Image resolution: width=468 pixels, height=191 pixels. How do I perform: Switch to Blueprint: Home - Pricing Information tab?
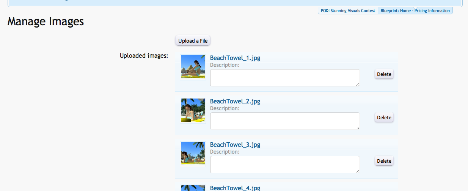415,11
